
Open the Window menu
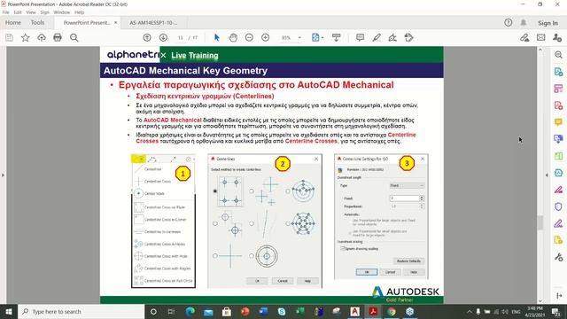coord(61,12)
